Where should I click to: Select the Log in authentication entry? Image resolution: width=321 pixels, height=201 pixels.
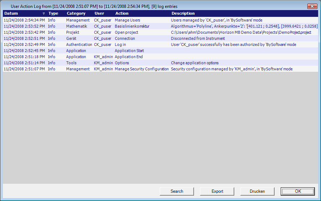click(120, 45)
